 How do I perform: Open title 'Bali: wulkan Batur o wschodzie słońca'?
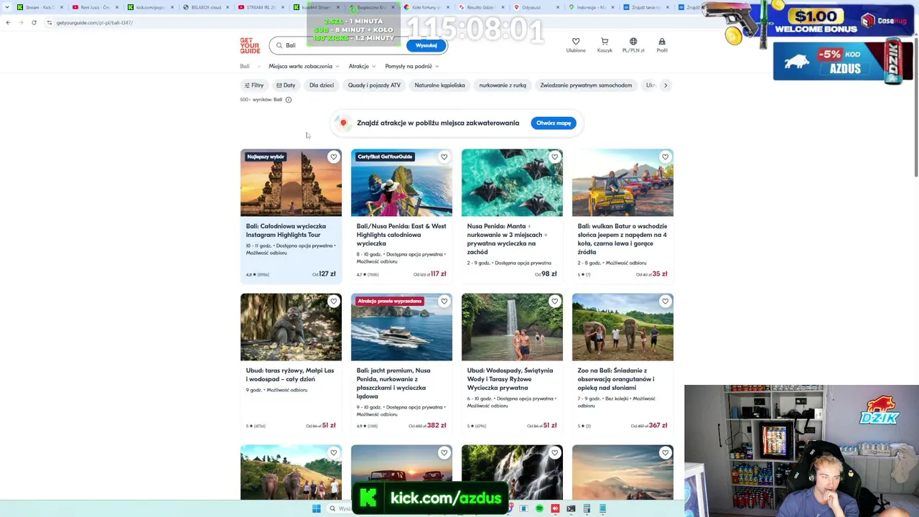tap(622, 239)
